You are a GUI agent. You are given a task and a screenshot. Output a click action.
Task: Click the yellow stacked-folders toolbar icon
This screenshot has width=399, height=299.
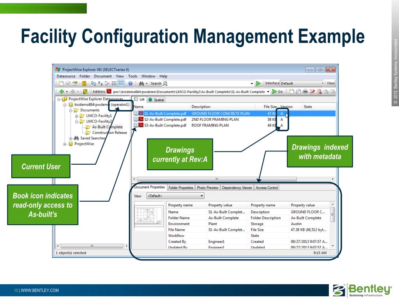[84, 83]
